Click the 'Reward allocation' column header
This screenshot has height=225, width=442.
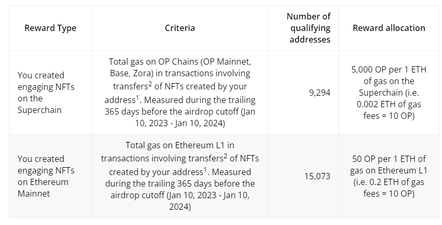click(x=389, y=28)
